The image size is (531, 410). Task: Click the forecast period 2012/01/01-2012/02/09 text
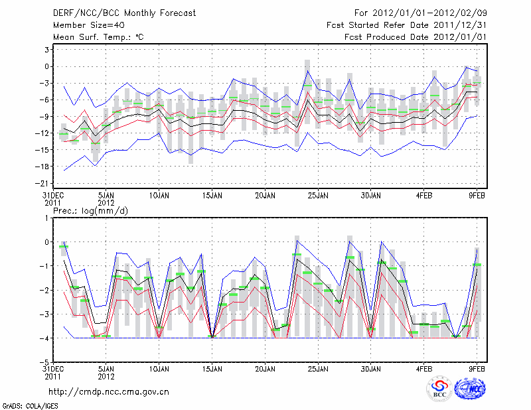[x=416, y=14]
